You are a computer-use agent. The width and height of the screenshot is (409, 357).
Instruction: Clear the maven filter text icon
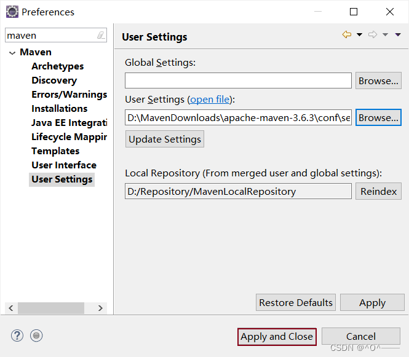click(x=101, y=35)
